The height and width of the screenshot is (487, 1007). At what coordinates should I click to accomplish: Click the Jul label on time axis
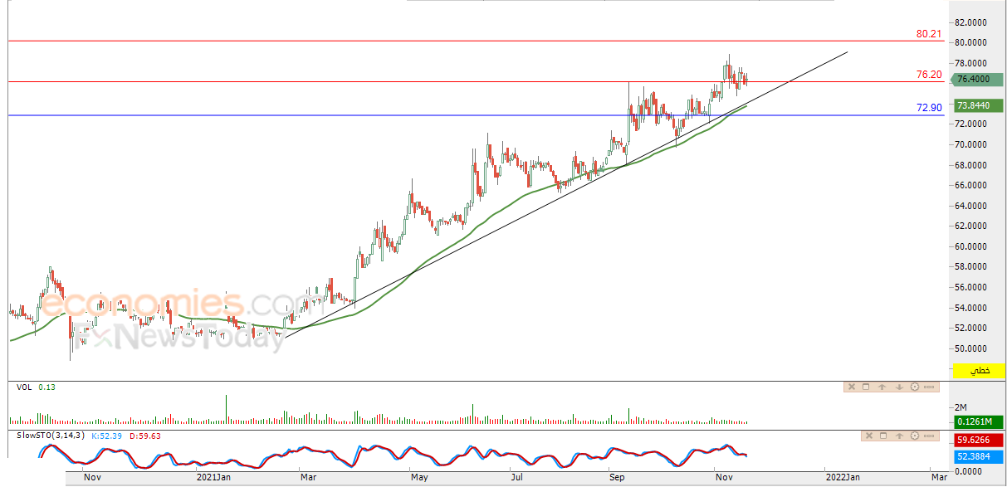pos(516,477)
